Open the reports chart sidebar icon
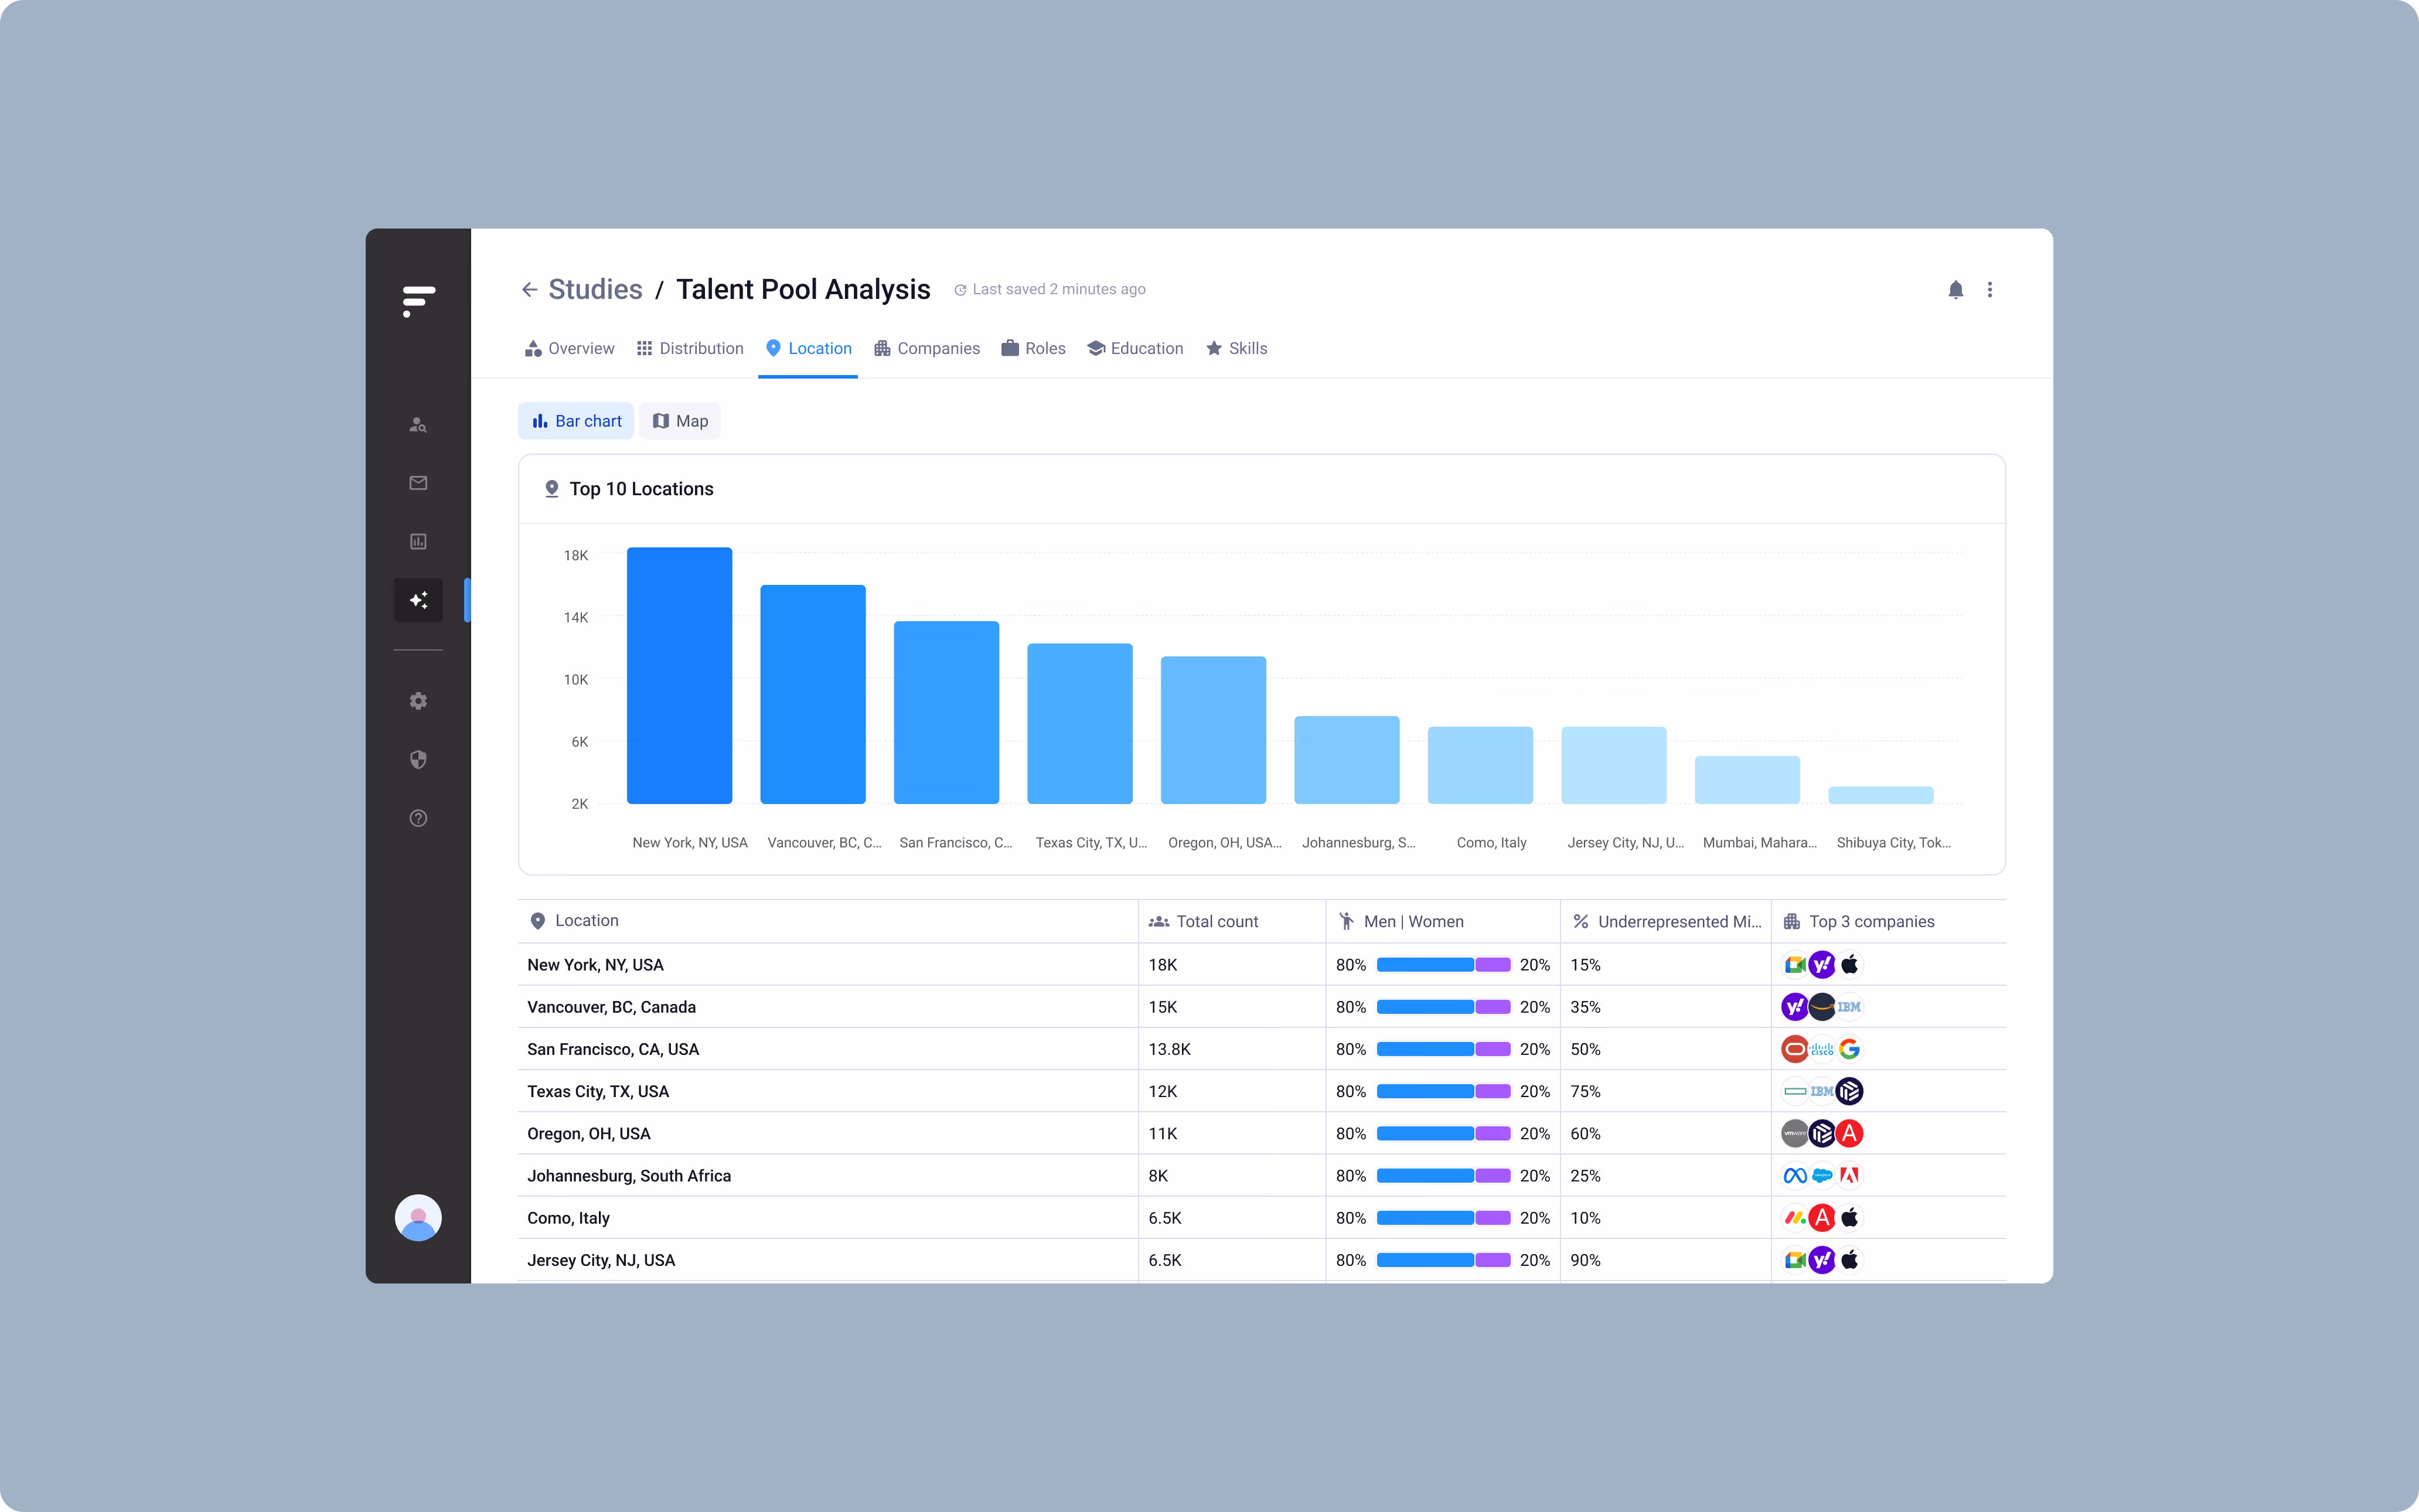This screenshot has width=2419, height=1512. (x=418, y=541)
